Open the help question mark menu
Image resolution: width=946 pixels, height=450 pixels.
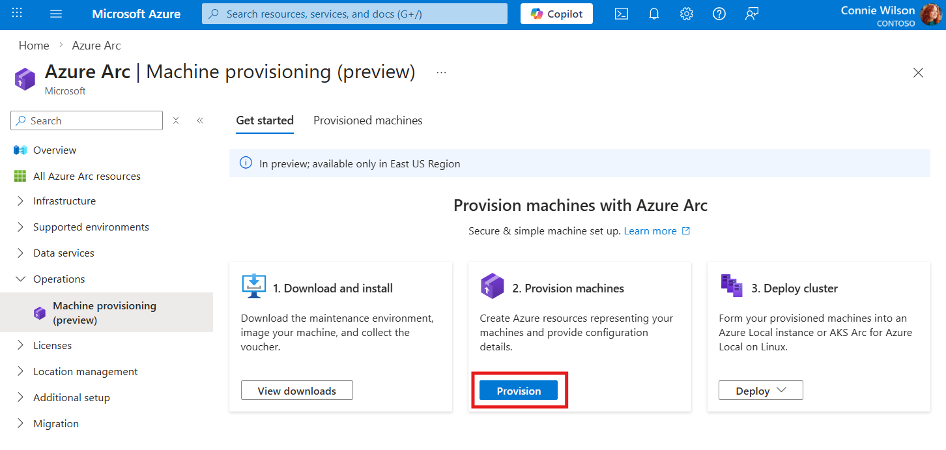[719, 14]
